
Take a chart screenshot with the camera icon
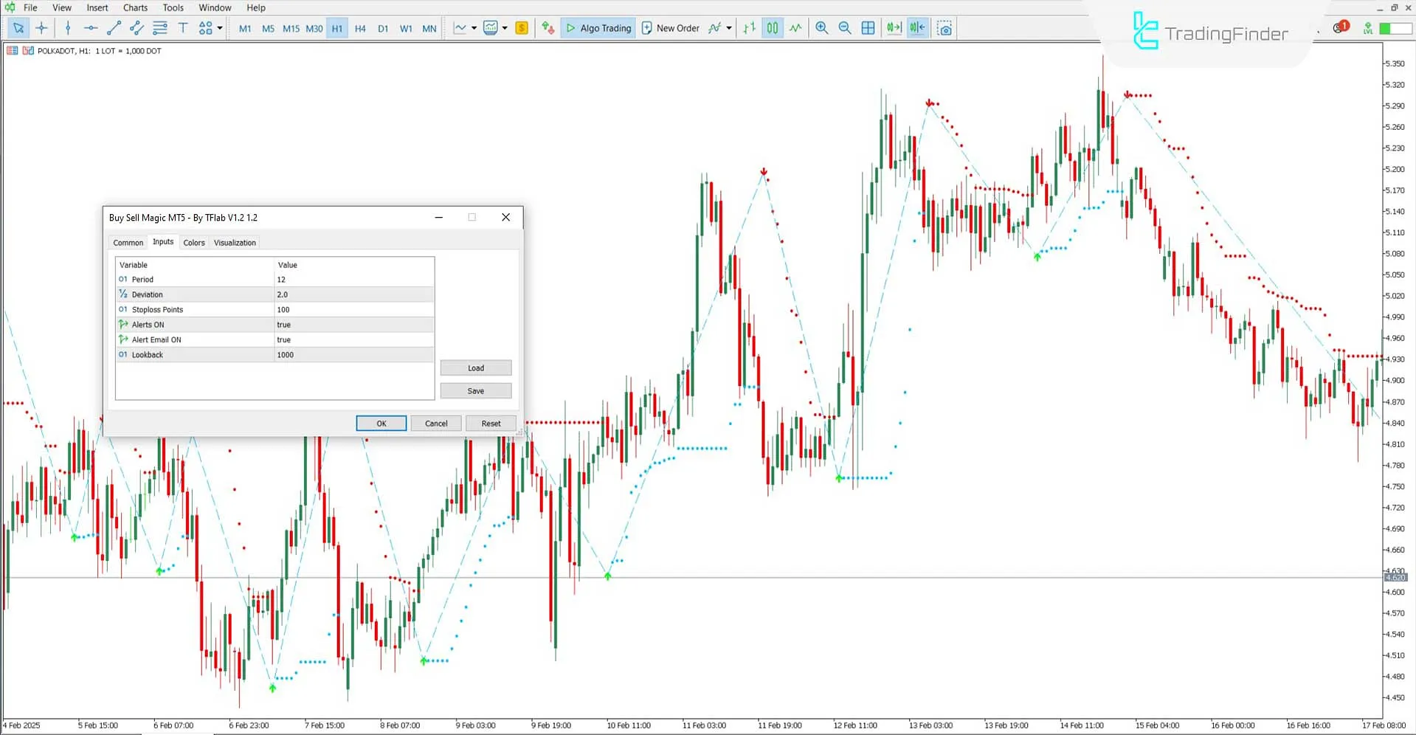[x=944, y=28]
